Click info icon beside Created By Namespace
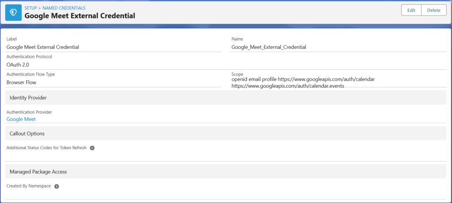 [x=57, y=186]
